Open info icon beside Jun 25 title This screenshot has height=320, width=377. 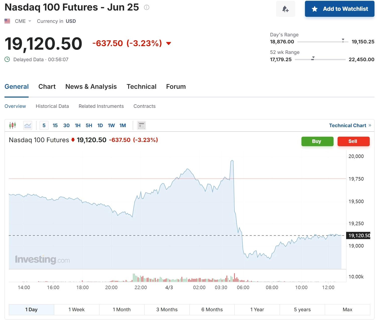(147, 8)
